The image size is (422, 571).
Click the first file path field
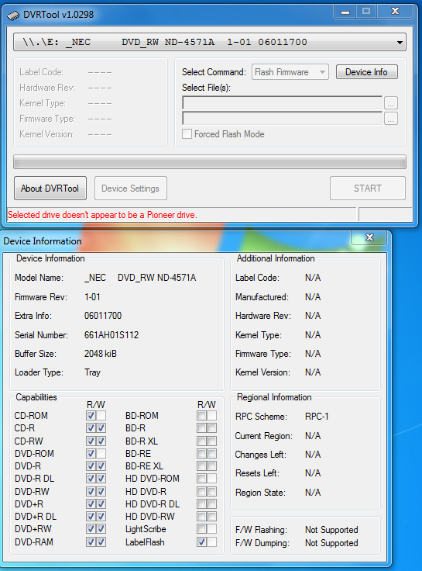point(282,103)
